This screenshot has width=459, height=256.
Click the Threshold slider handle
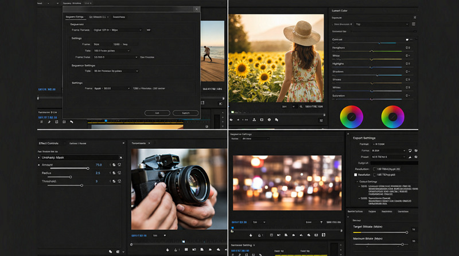point(81,186)
